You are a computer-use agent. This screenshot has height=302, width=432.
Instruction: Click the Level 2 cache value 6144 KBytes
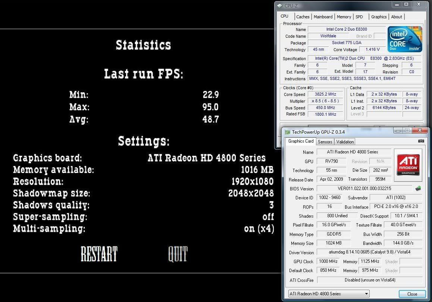point(384,108)
